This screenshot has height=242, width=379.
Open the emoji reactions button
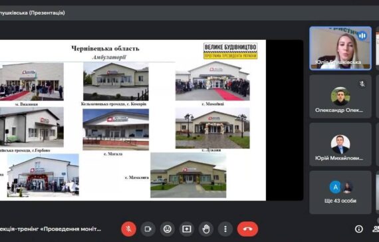point(168,229)
